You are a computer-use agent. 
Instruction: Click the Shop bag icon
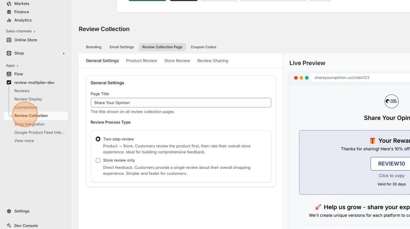point(9,53)
